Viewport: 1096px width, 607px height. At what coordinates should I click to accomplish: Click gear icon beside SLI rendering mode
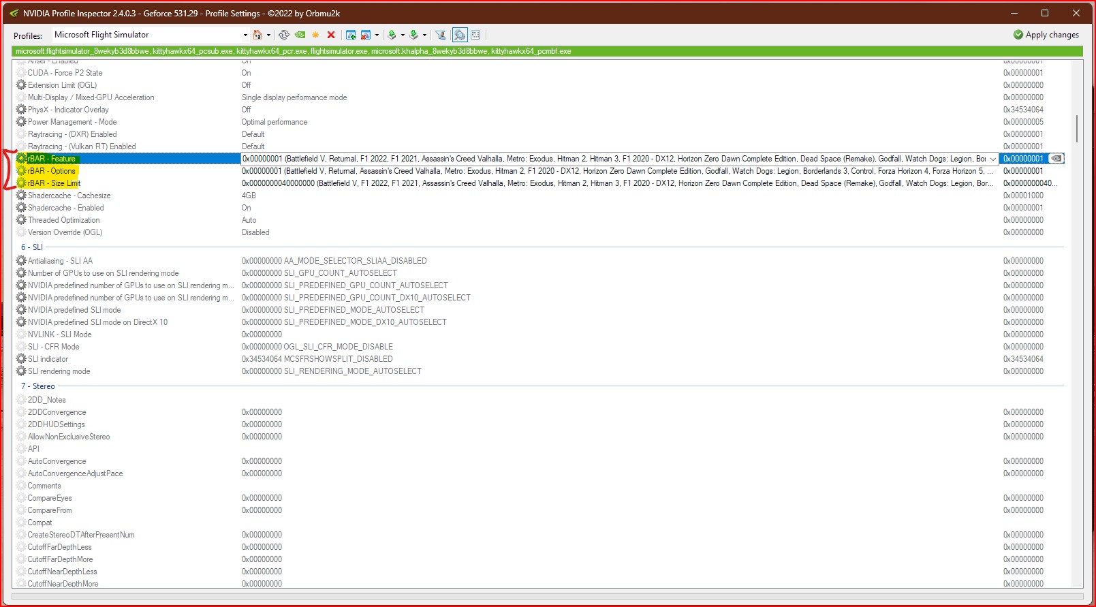[21, 371]
